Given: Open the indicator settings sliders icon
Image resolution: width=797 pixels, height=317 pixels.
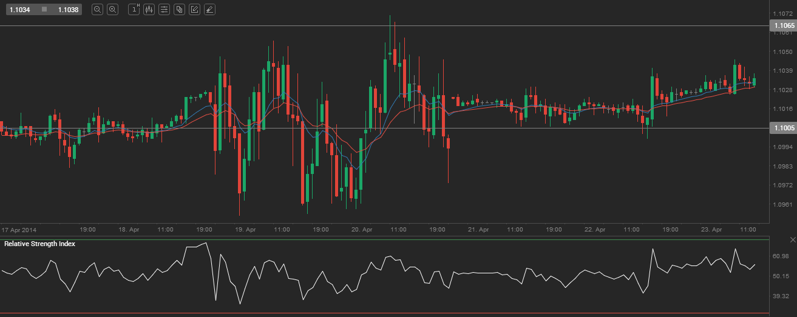Looking at the screenshot, I should 164,10.
